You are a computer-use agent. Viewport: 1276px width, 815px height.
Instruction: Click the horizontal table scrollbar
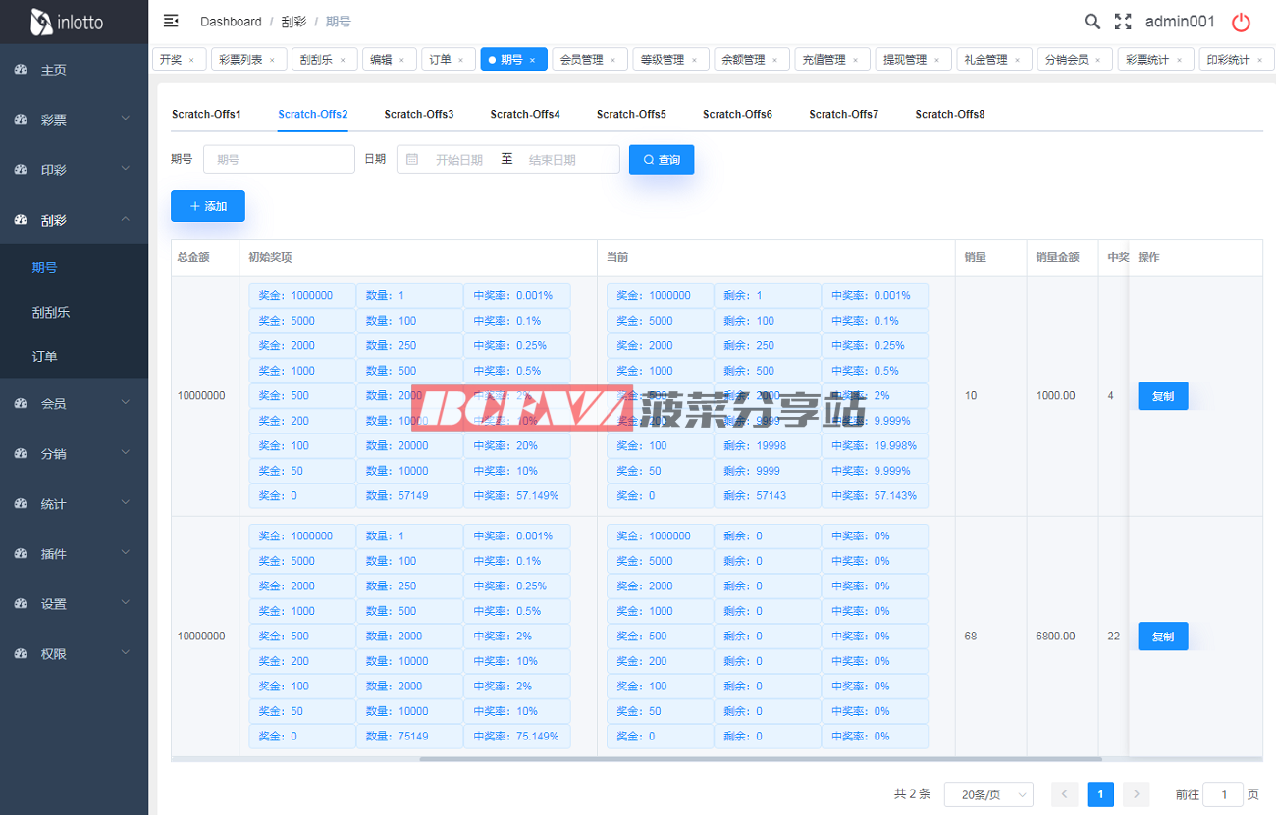(761, 758)
